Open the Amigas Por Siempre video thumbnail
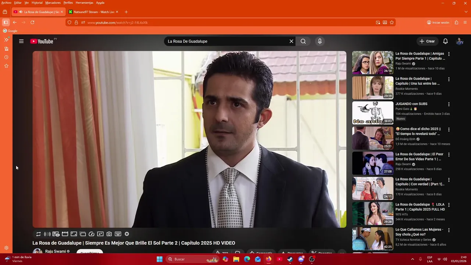471x265 pixels. point(373,63)
